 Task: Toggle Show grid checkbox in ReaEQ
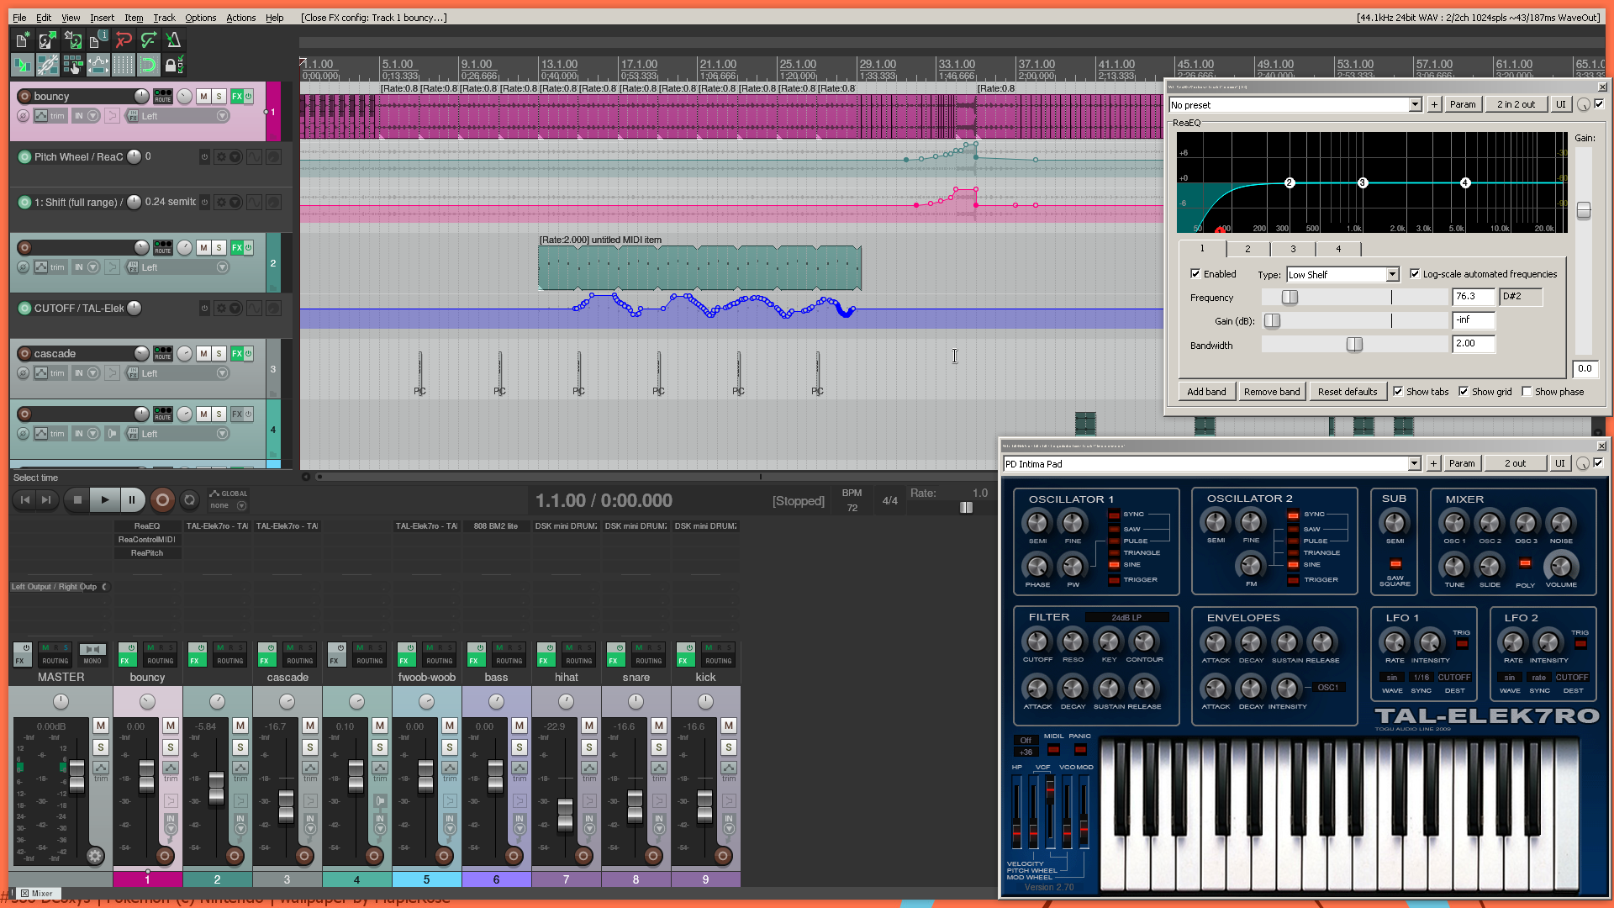point(1464,392)
